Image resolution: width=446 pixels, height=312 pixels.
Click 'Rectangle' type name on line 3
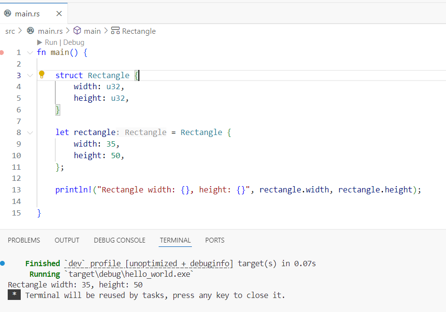pyautogui.click(x=108, y=75)
